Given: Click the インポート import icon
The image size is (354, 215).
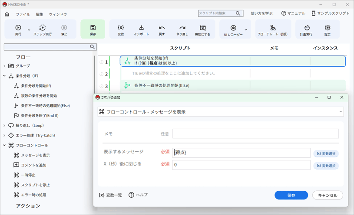Looking at the screenshot, I should click(x=141, y=28).
